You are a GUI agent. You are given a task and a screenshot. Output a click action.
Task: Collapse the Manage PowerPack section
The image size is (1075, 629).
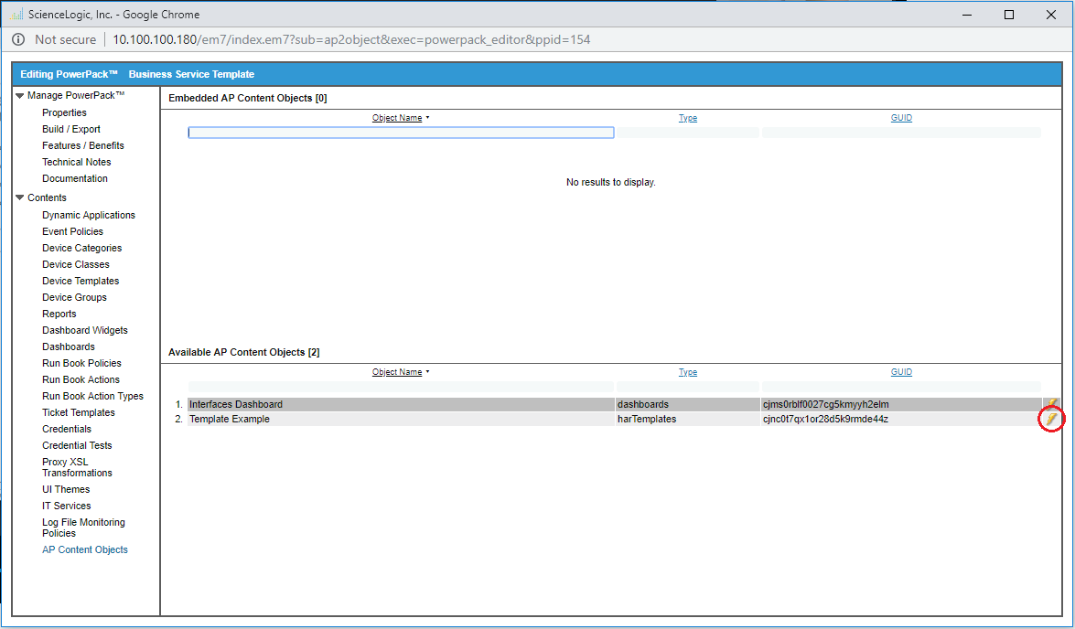click(20, 95)
